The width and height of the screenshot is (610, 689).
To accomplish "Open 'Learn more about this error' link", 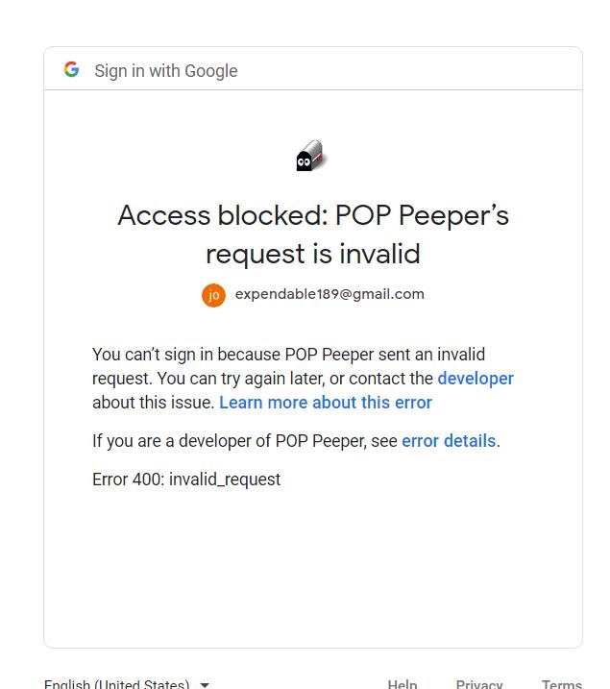I will [x=326, y=403].
